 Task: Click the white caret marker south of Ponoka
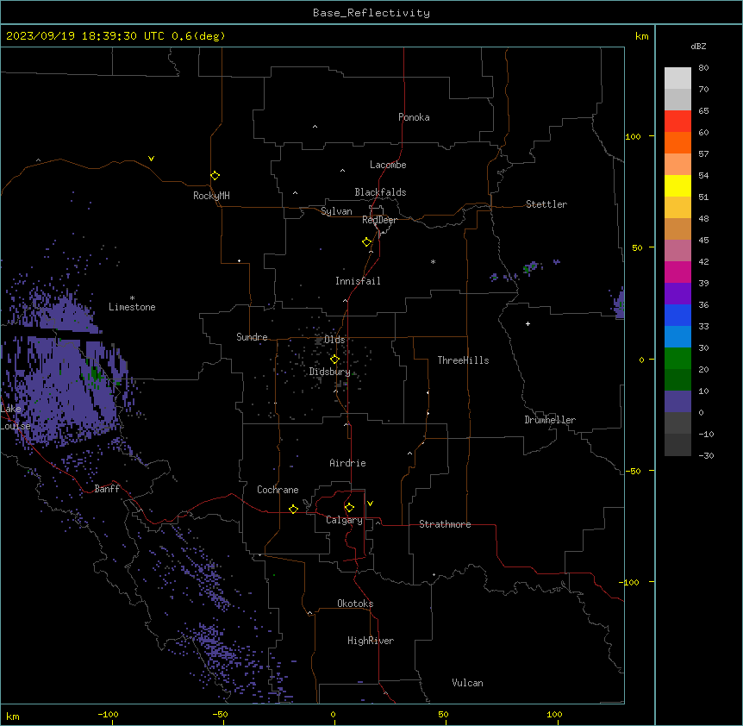click(x=315, y=127)
